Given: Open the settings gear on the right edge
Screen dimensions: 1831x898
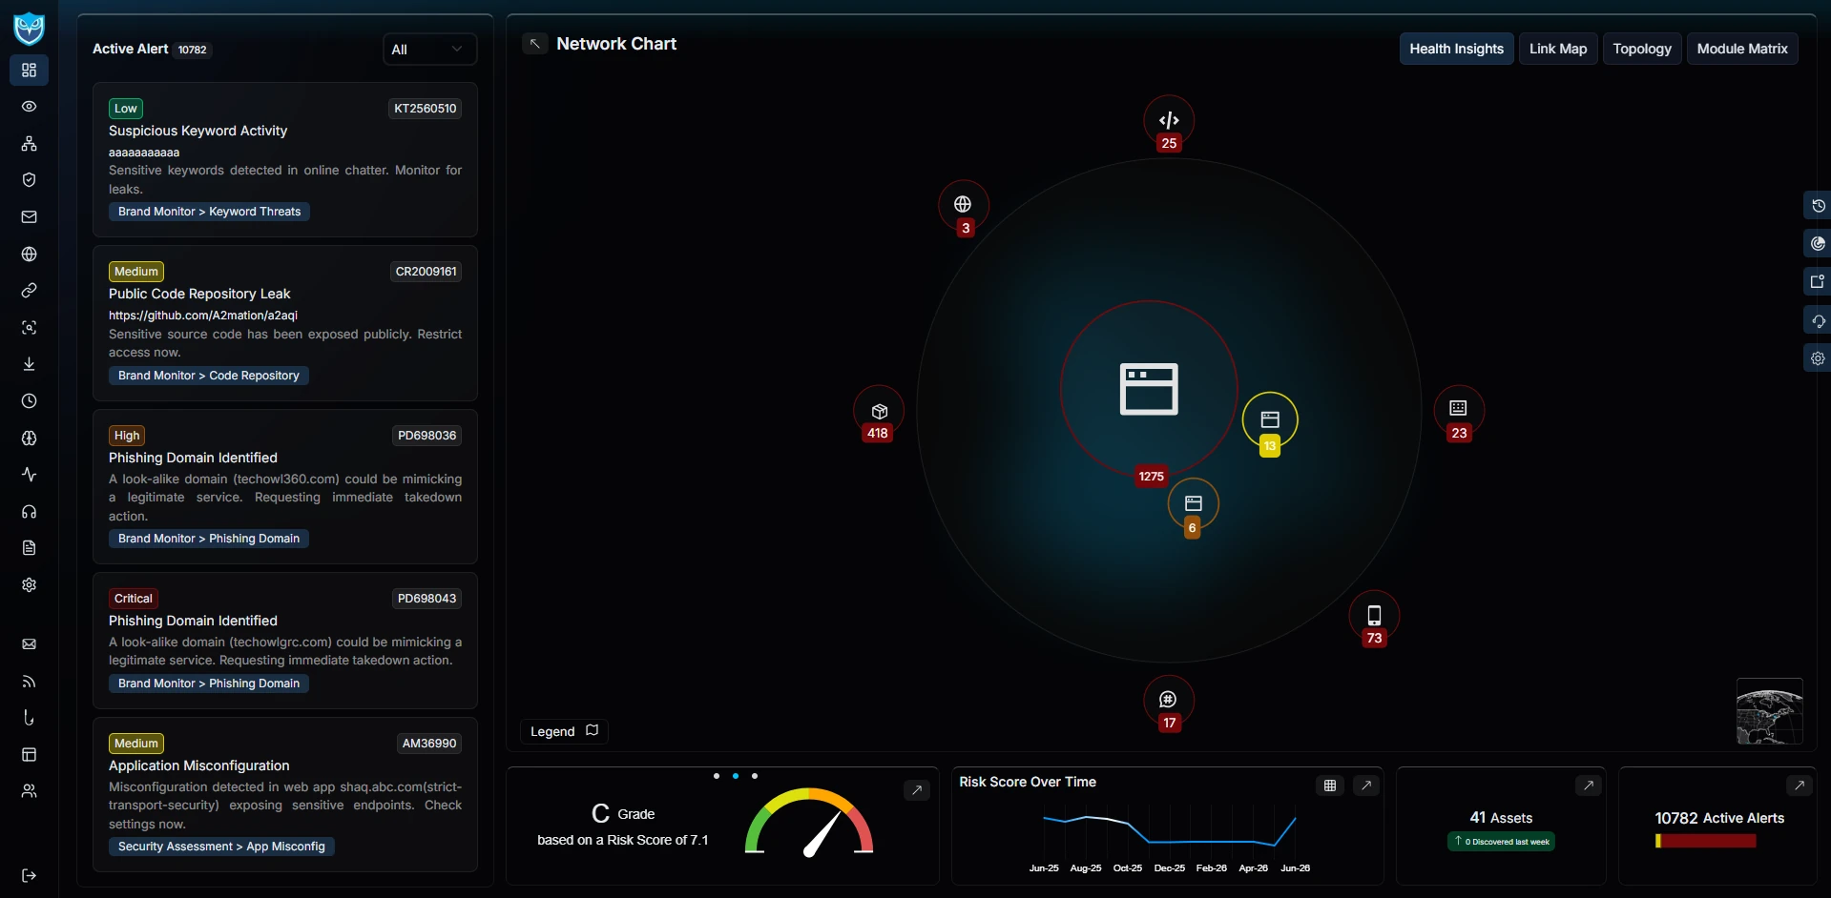Looking at the screenshot, I should pos(1818,358).
